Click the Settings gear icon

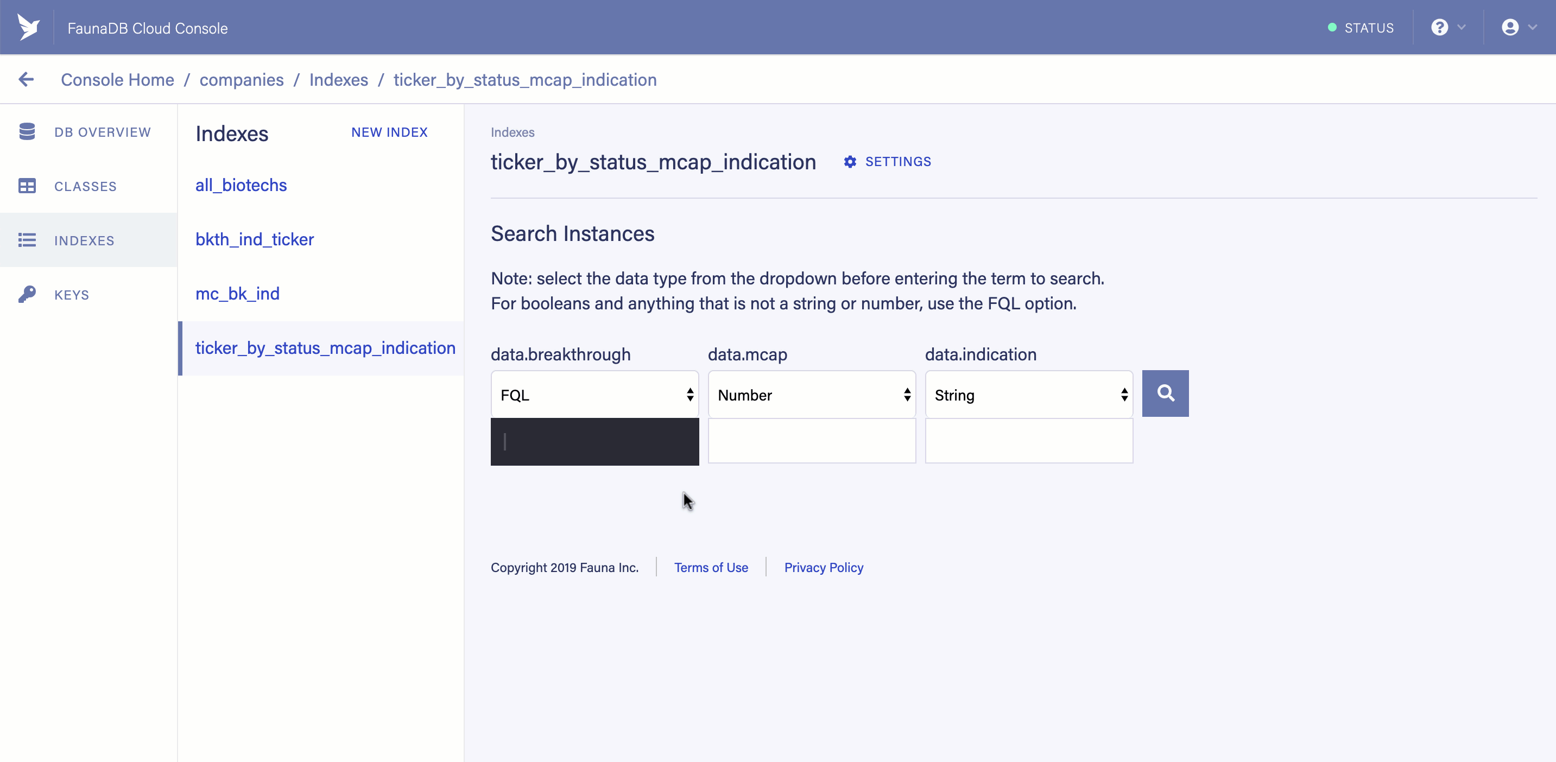850,162
